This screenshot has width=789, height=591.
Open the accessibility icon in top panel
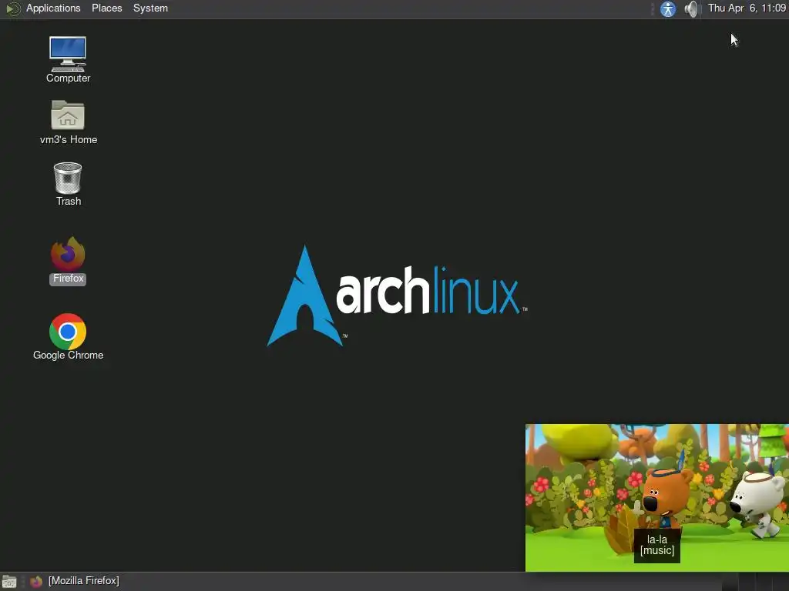668,9
